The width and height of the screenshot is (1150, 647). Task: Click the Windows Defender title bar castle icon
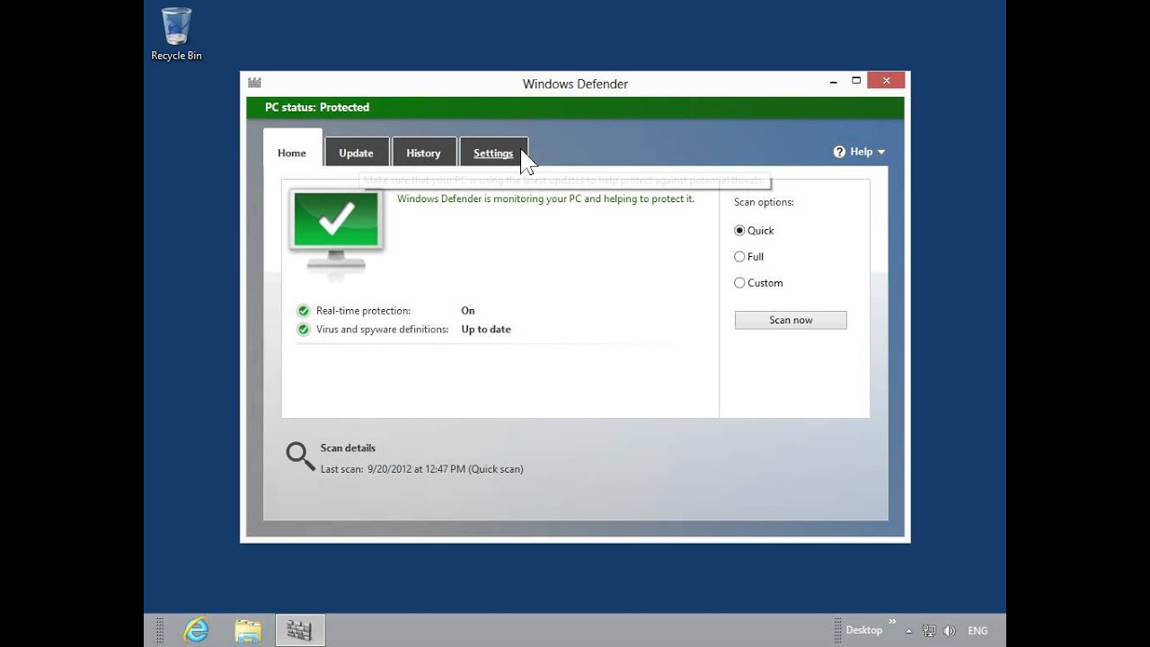click(254, 83)
